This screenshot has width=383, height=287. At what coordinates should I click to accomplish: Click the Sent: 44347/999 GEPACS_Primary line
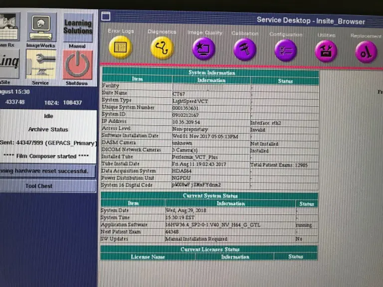48,143
